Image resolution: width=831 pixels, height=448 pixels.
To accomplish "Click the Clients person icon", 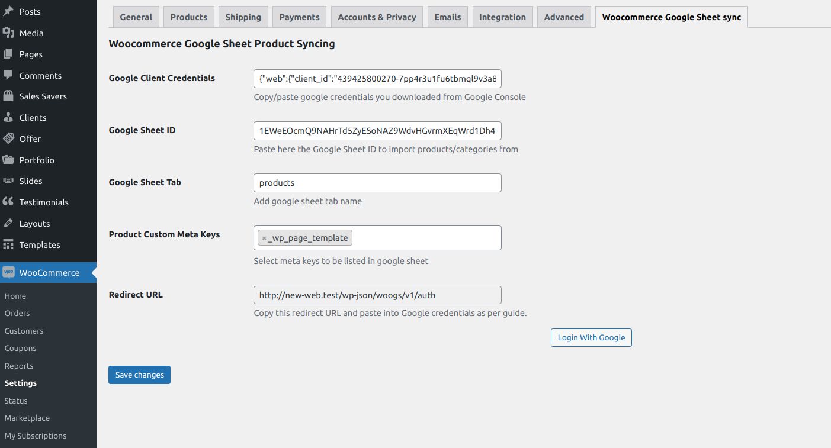I will point(8,118).
